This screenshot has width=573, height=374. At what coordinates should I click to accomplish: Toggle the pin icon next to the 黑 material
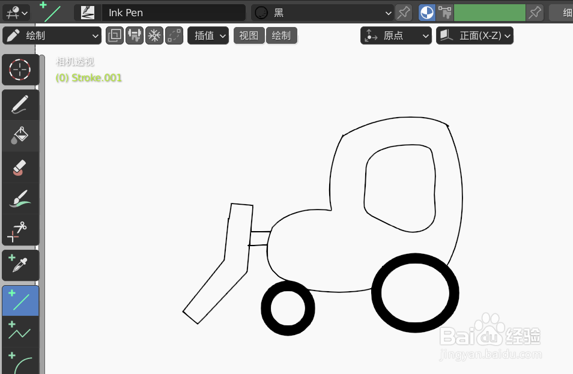403,12
